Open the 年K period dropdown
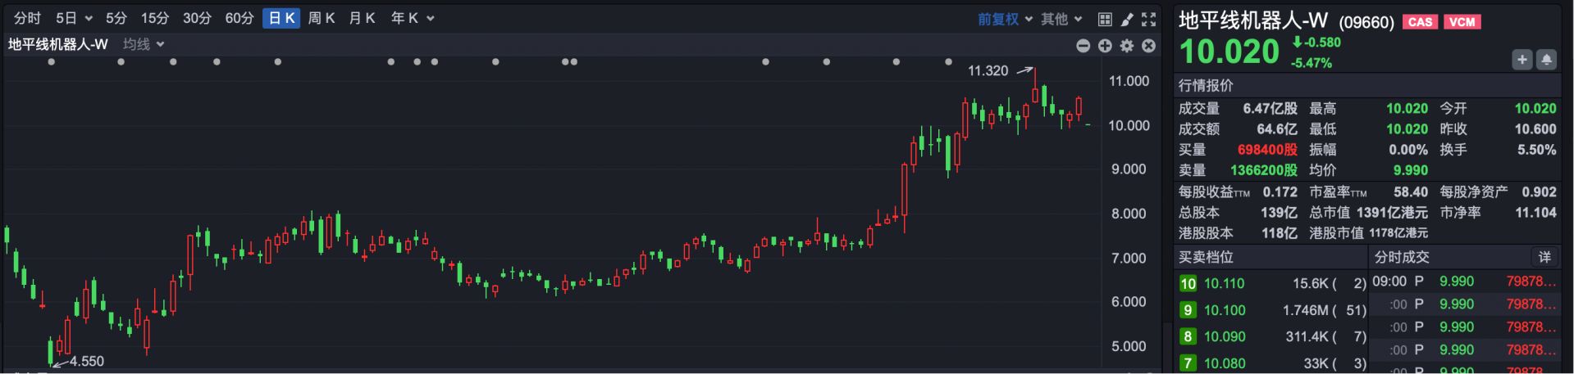The width and height of the screenshot is (1574, 374). [x=413, y=18]
